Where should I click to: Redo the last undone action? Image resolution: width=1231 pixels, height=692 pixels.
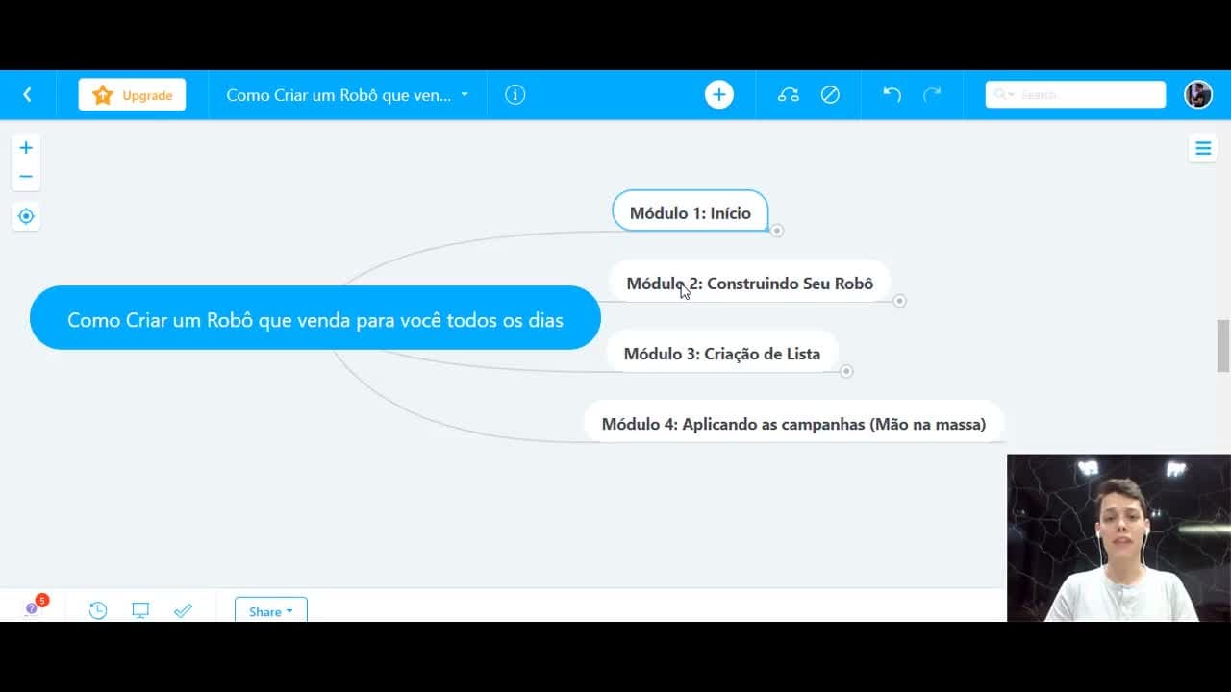tap(932, 94)
